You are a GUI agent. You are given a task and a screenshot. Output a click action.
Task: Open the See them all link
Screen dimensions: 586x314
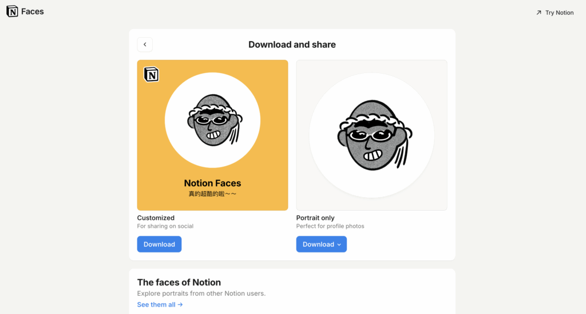(x=156, y=305)
